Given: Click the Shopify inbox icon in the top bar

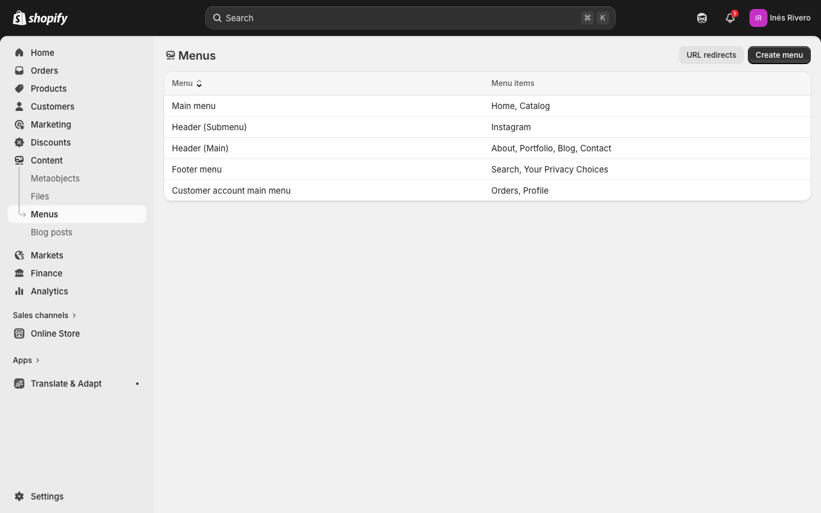Looking at the screenshot, I should (702, 18).
